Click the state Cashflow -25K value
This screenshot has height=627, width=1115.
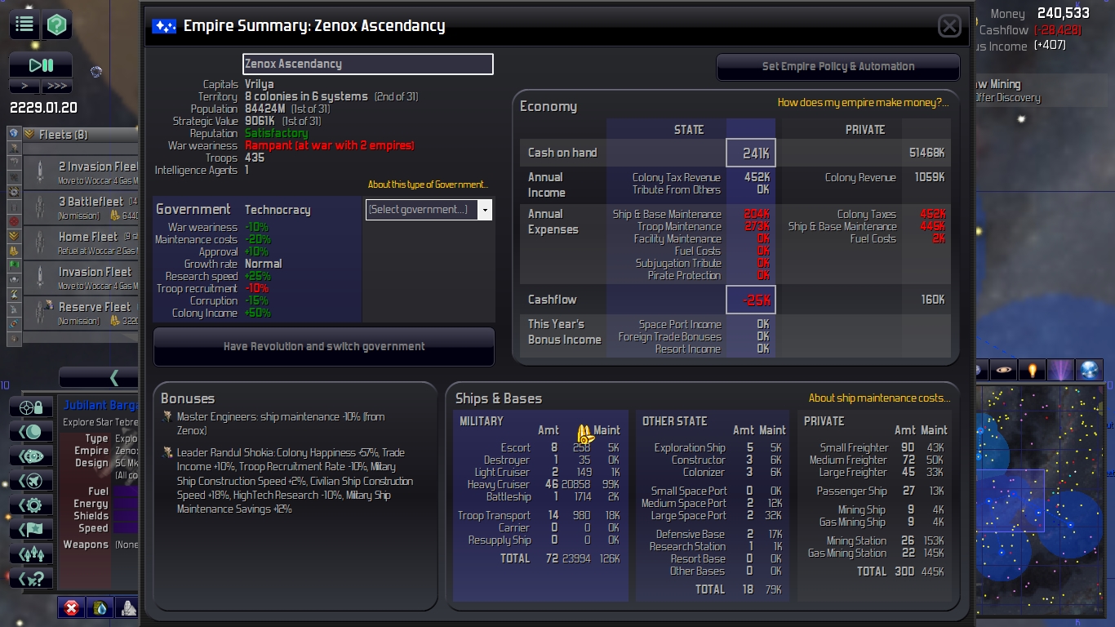coord(751,300)
